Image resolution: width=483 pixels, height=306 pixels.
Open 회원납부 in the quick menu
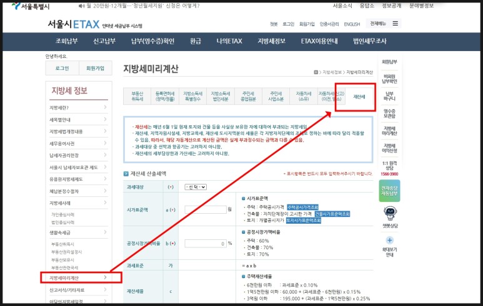(x=389, y=62)
